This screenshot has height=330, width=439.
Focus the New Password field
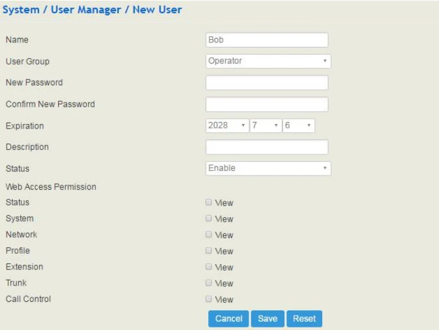[x=266, y=83]
